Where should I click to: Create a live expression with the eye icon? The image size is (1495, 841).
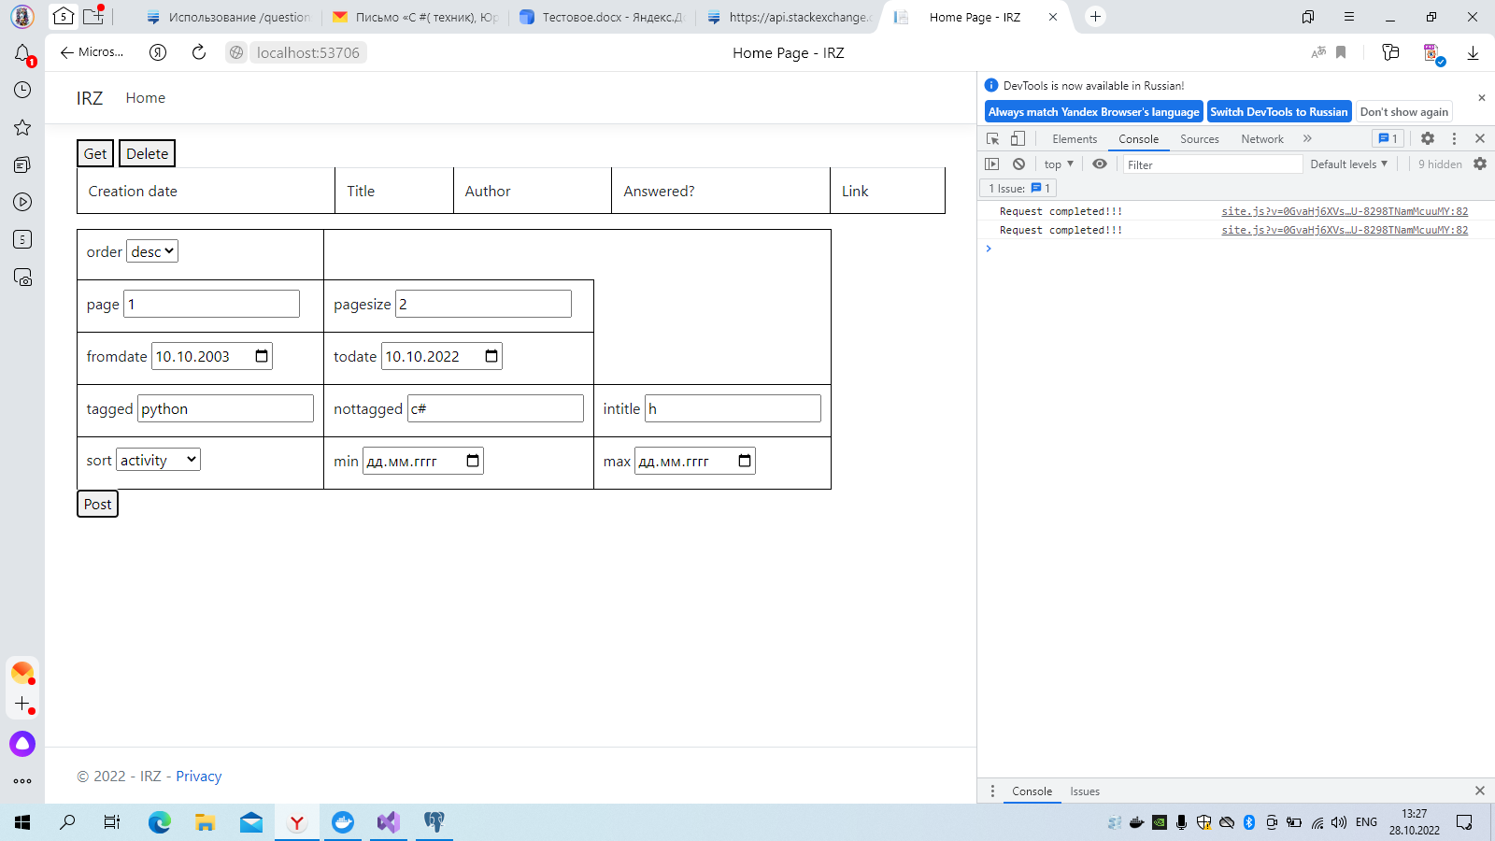pos(1100,164)
